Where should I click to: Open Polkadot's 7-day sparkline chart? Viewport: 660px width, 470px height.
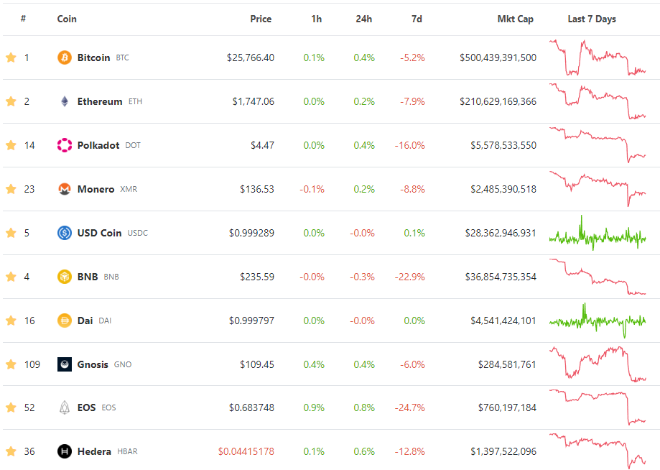pyautogui.click(x=598, y=145)
